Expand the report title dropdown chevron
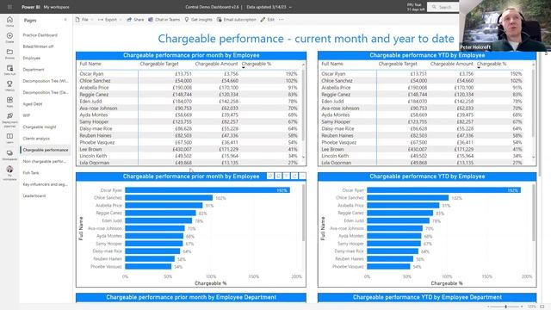Screen dimensions: 551x310 (290, 7)
